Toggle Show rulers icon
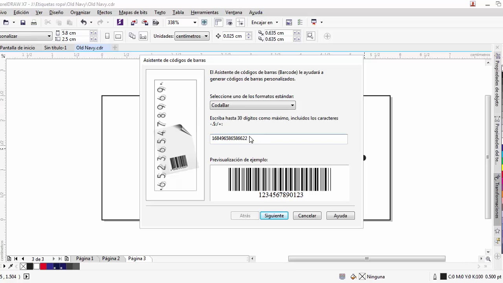Viewport: 503px width, 283px height. point(218,22)
